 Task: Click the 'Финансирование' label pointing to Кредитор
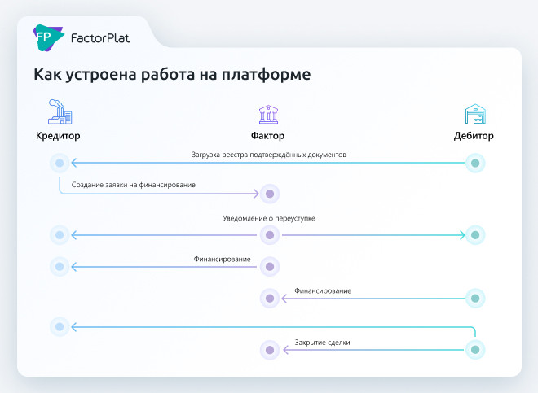tap(222, 259)
